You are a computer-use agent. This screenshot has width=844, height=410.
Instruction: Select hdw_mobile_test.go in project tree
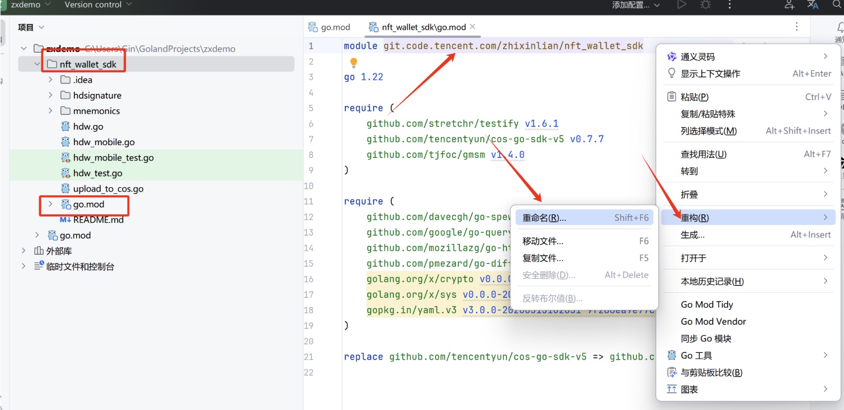[x=113, y=158]
